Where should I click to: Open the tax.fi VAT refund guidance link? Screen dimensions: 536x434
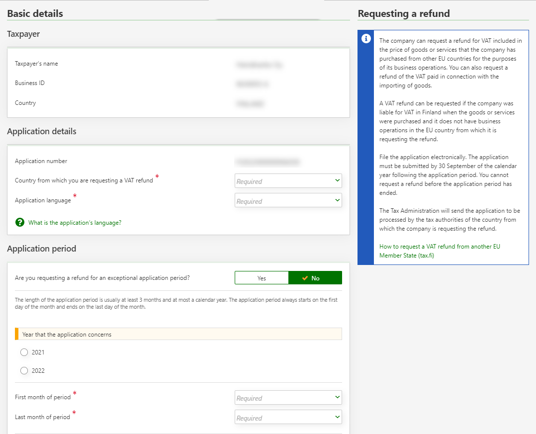[x=439, y=251]
